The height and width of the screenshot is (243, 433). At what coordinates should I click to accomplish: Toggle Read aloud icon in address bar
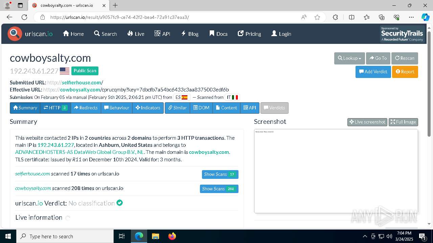(x=304, y=17)
